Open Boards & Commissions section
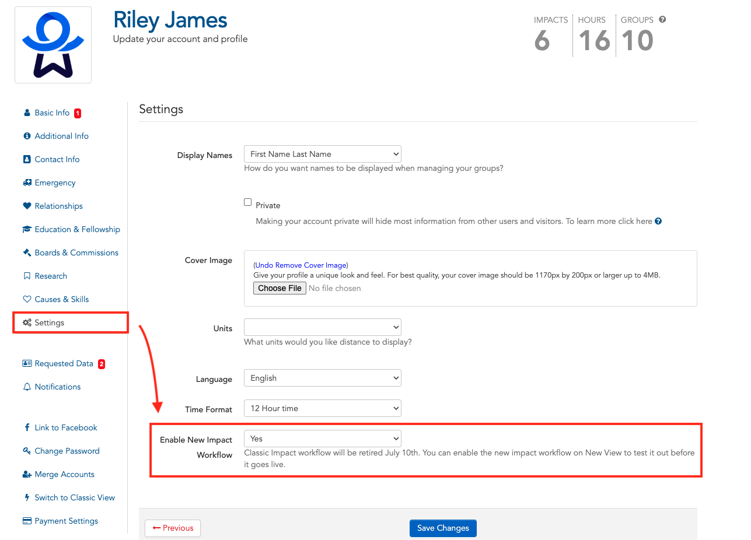751x540 pixels. pyautogui.click(x=76, y=253)
